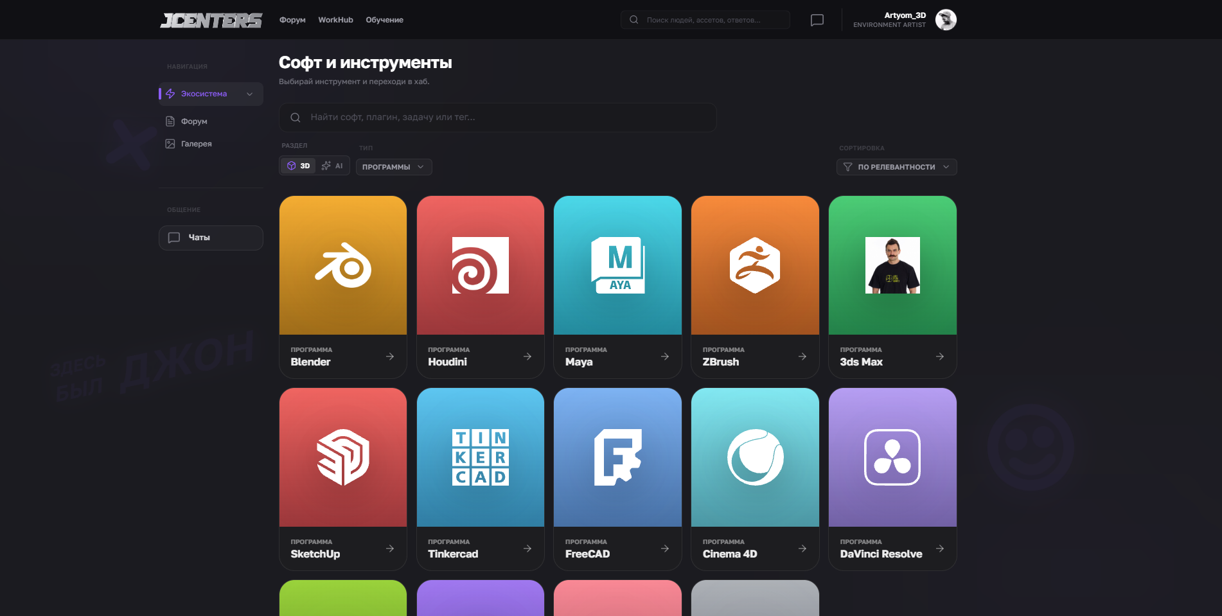This screenshot has width=1222, height=616.
Task: Go home via the JCENTERS logo
Action: coord(211,21)
